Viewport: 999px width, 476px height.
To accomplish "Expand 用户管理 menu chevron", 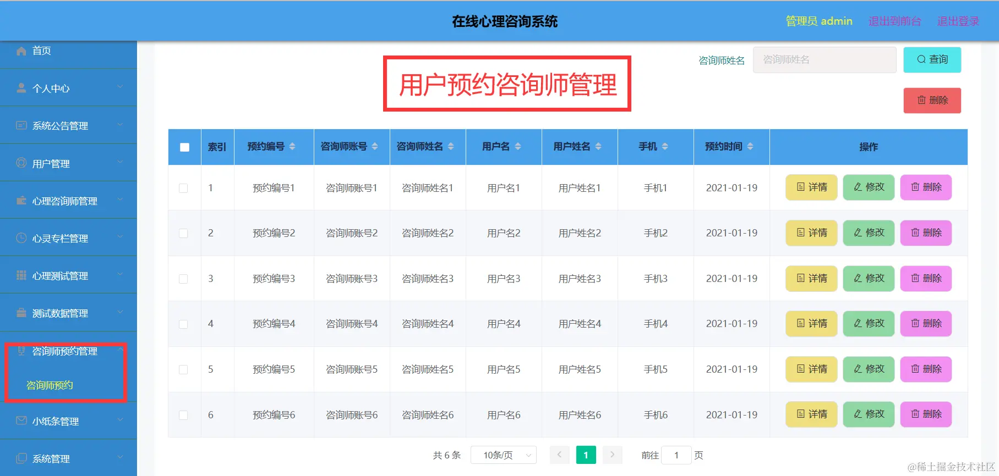I will 120,162.
